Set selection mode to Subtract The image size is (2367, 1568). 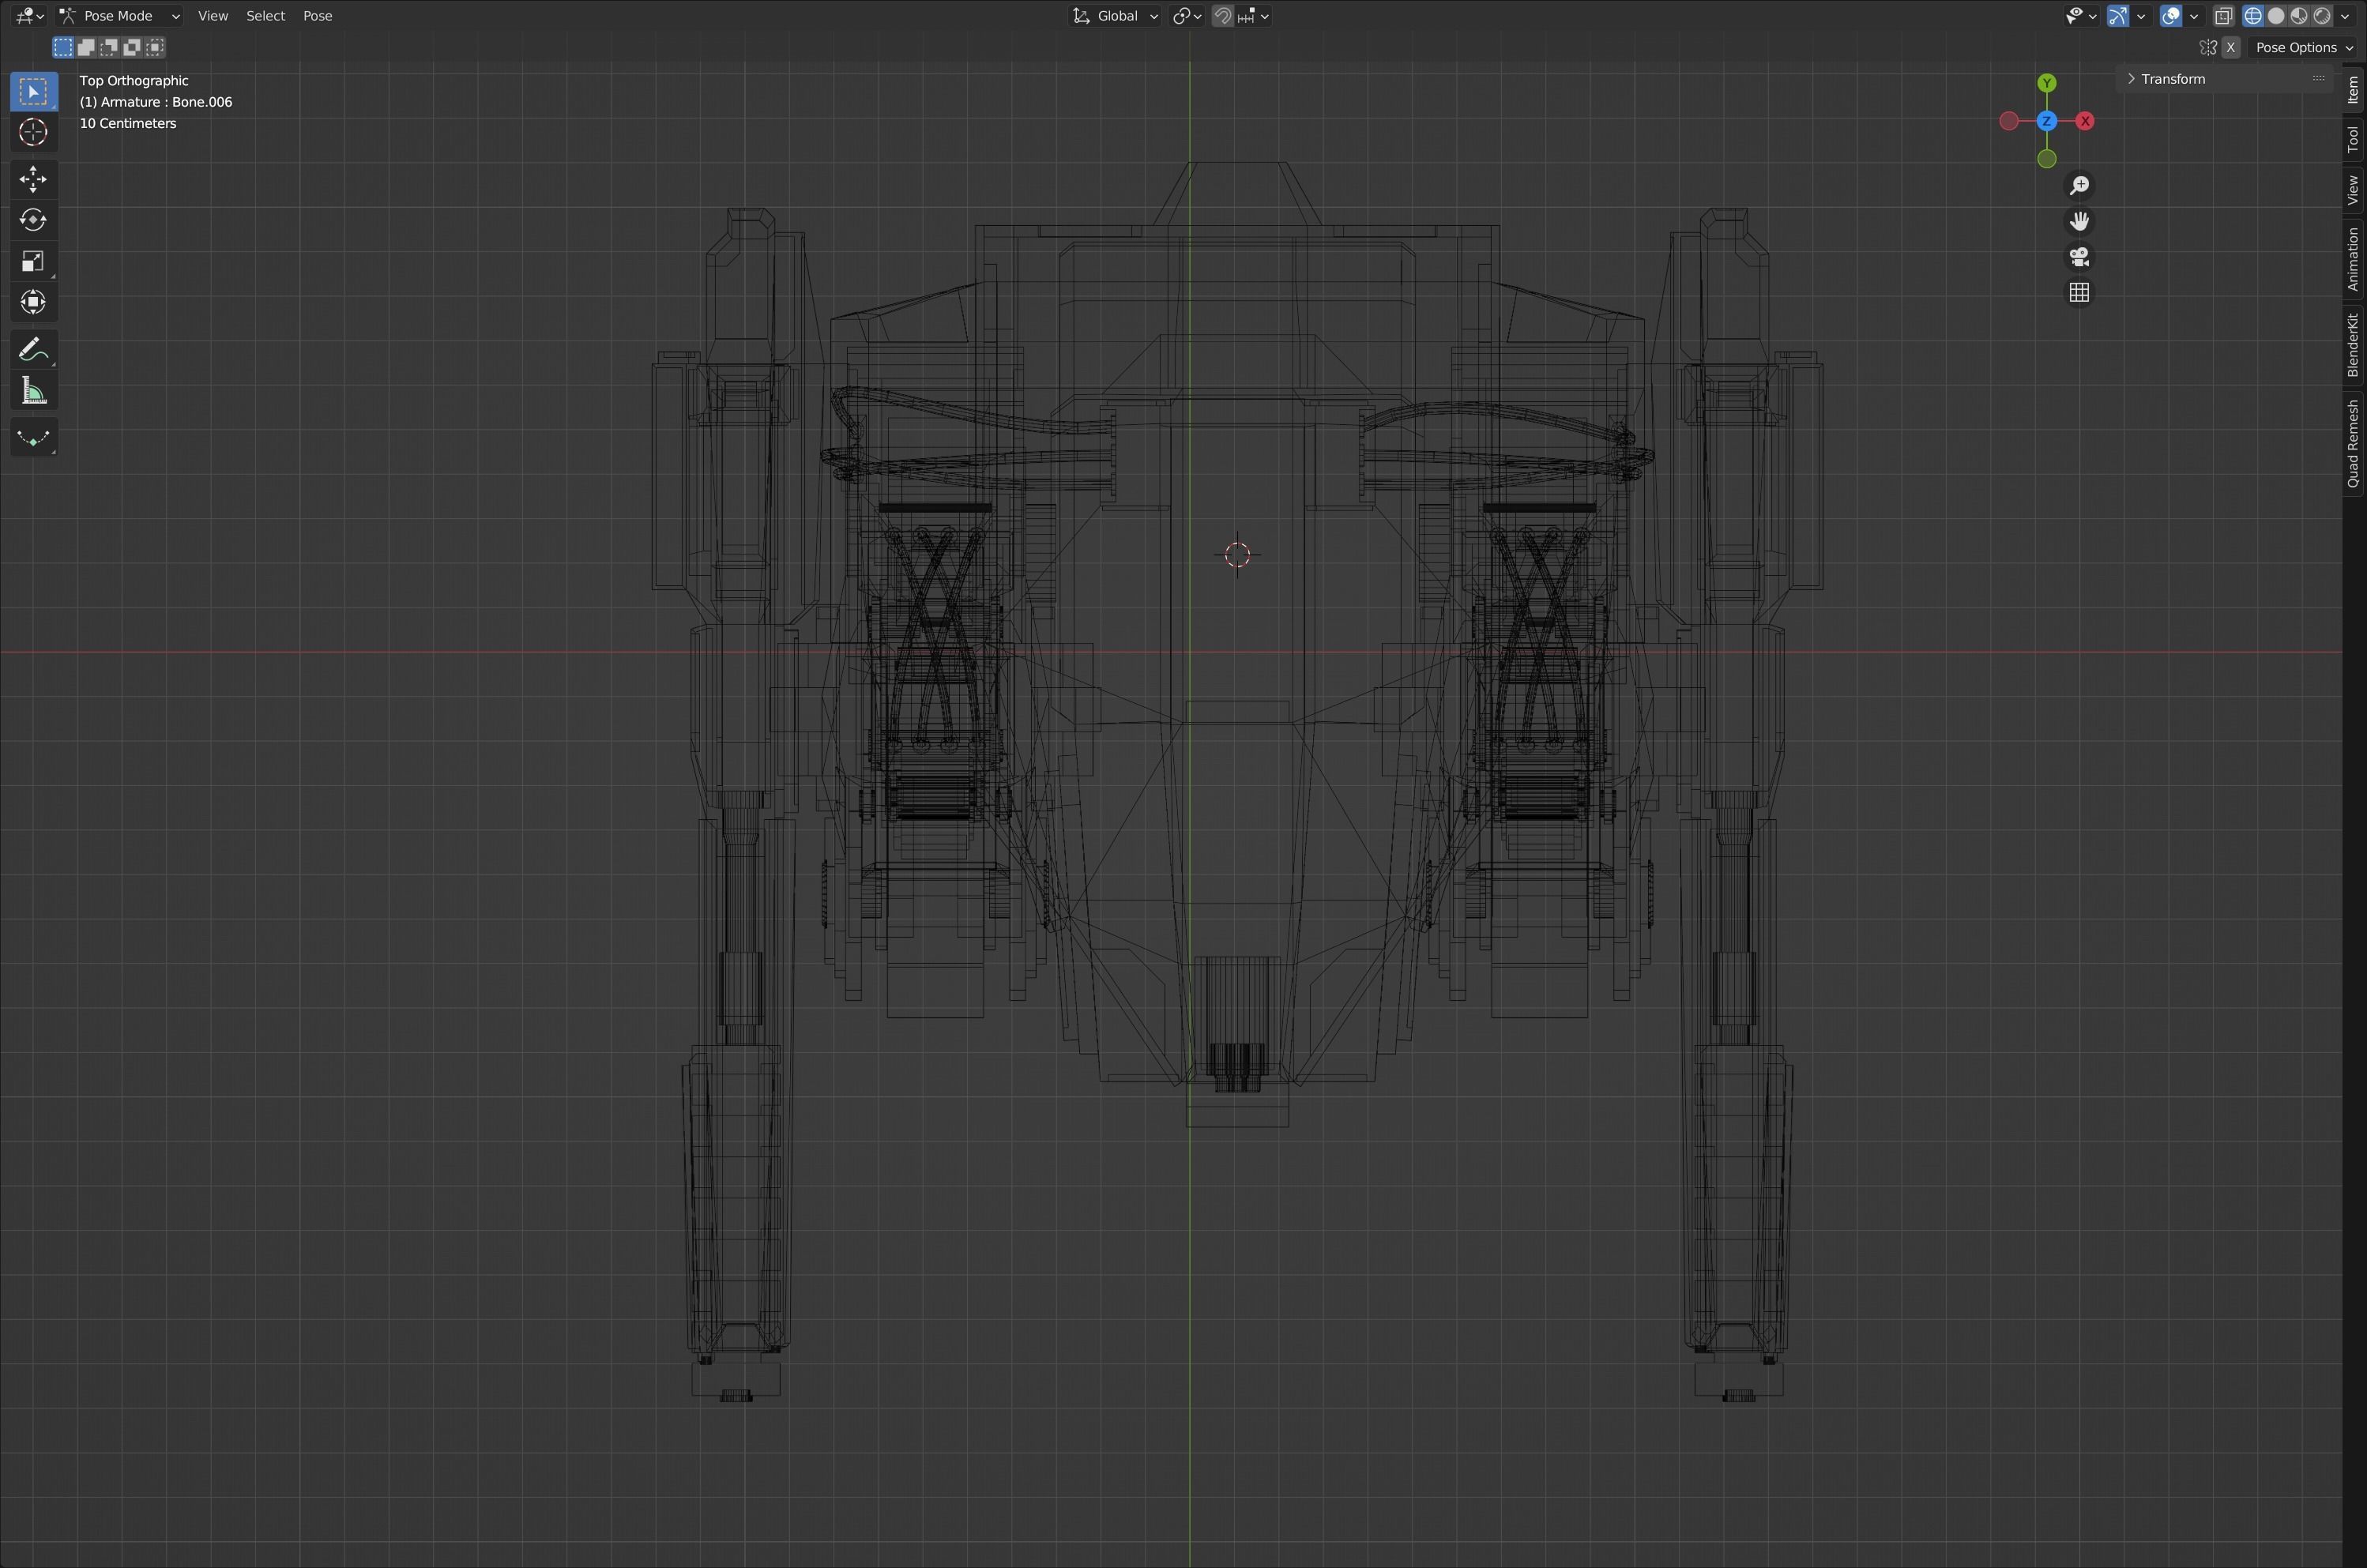[x=109, y=47]
